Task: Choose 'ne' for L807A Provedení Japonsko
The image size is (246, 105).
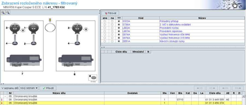Action: click(112, 31)
